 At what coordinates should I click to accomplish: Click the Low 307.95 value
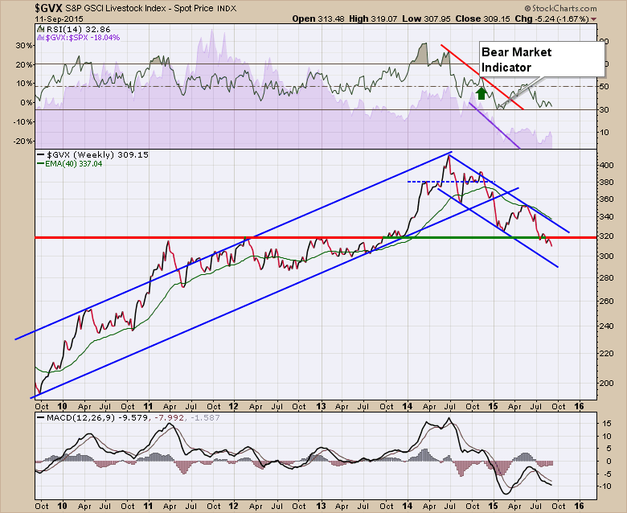pyautogui.click(x=425, y=18)
